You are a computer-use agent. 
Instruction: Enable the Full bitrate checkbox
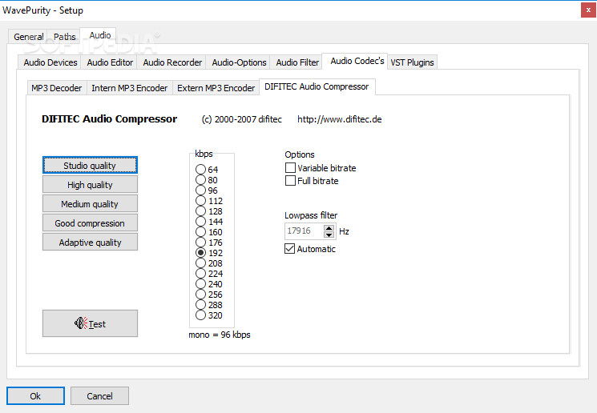(x=290, y=181)
